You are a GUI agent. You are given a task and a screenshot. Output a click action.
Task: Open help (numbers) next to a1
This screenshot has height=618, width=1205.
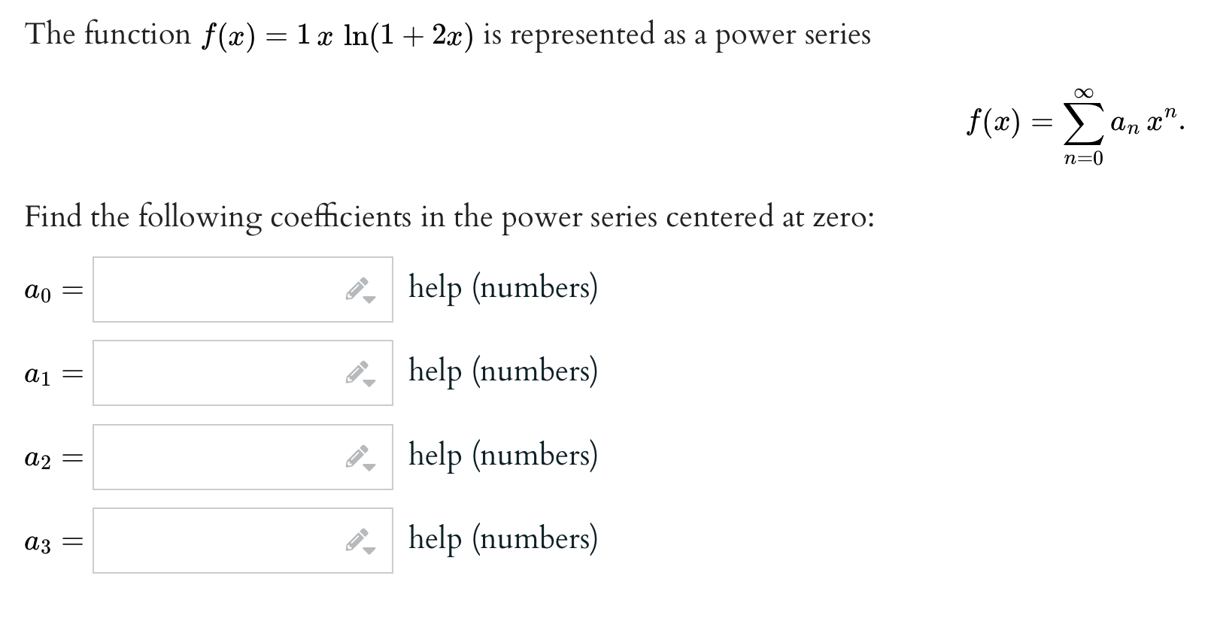tap(502, 371)
